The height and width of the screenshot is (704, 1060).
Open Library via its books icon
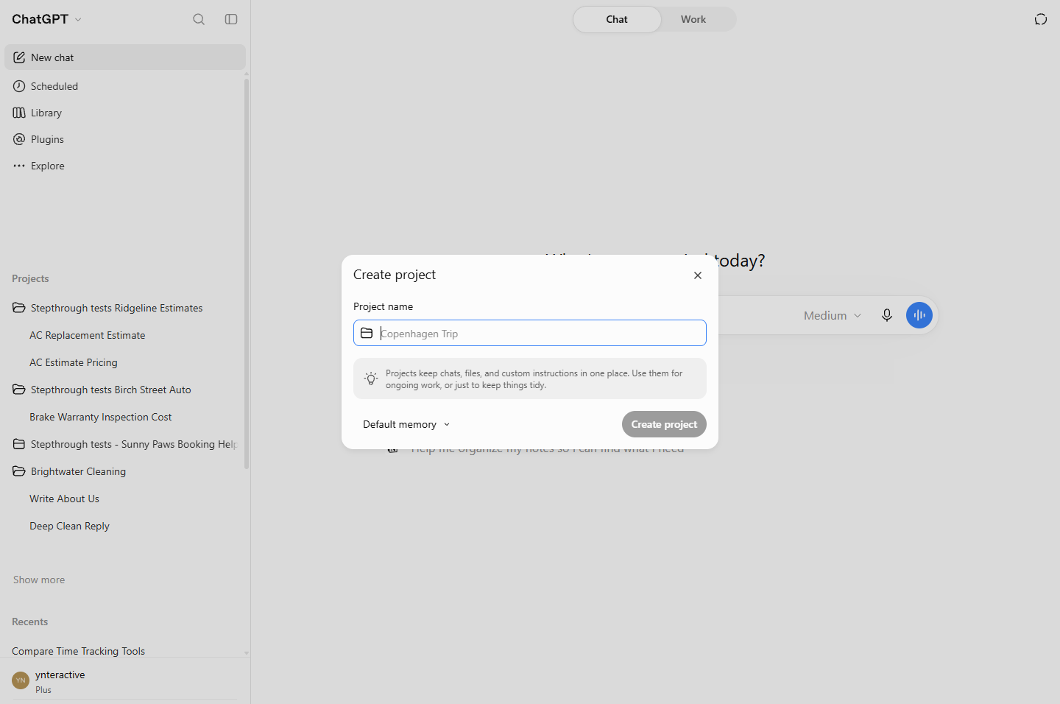[19, 113]
